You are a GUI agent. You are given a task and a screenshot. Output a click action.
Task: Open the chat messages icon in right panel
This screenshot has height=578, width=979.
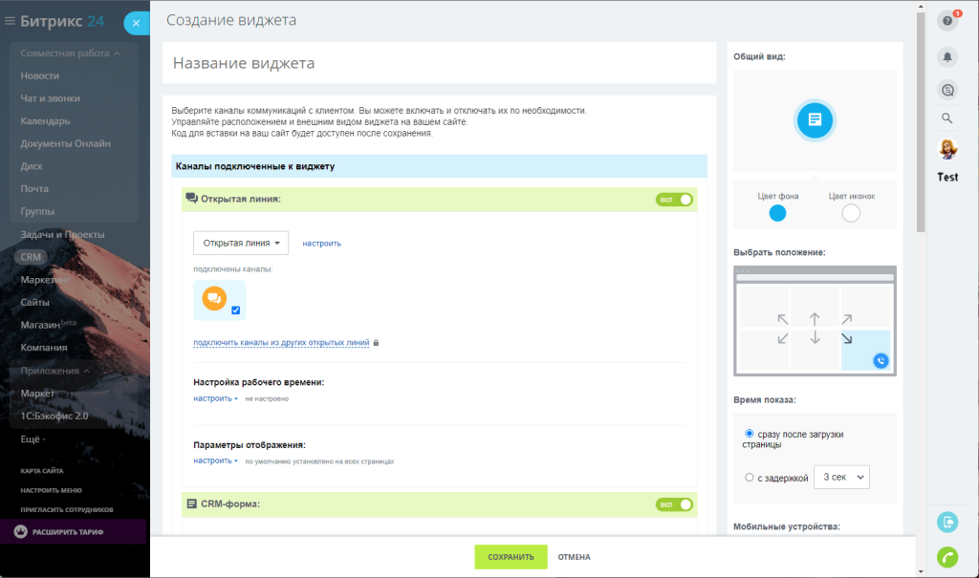click(x=947, y=90)
